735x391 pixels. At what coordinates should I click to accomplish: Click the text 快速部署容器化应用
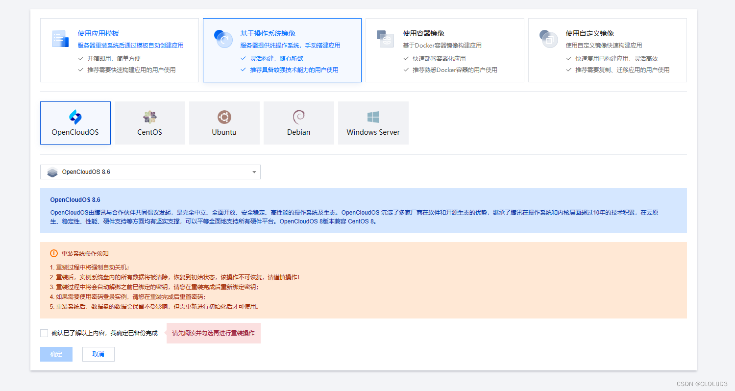pos(439,58)
